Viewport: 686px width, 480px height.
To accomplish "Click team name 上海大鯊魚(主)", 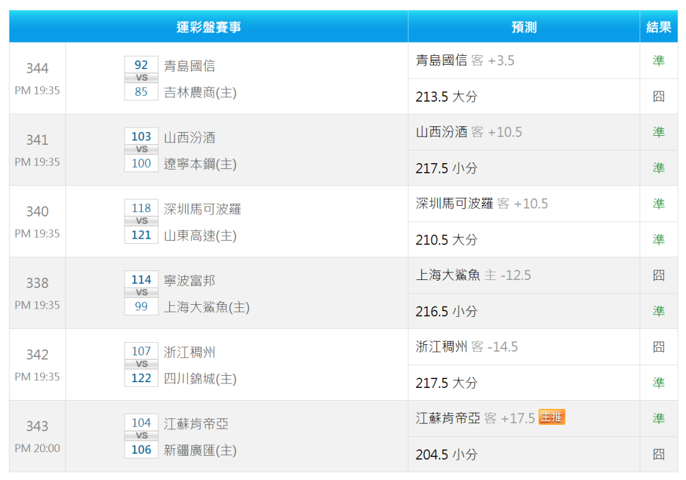I will (206, 307).
